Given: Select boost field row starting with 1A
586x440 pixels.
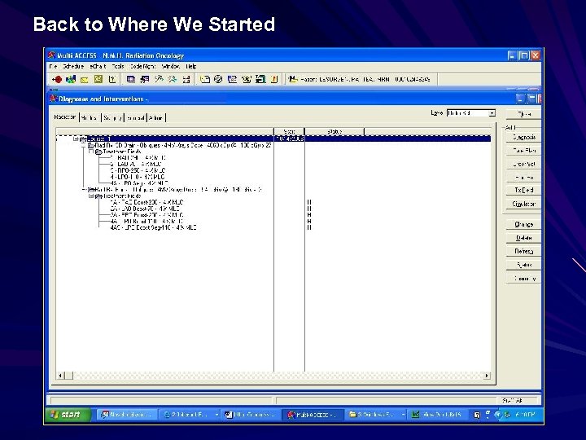Looking at the screenshot, I should coord(146,202).
